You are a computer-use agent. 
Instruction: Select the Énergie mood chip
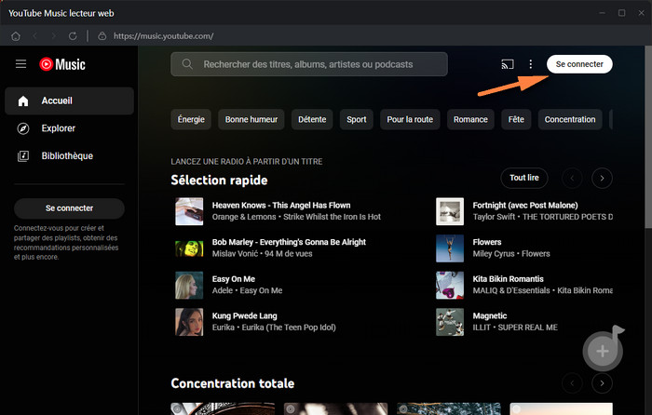192,119
